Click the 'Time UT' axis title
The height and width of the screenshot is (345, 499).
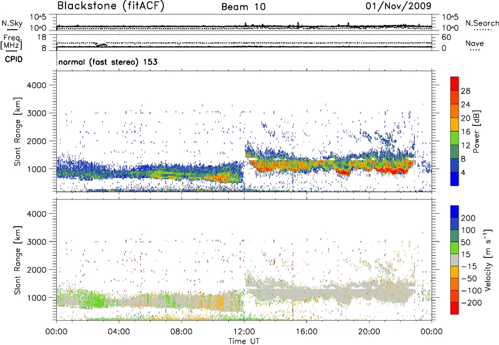244,341
